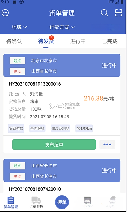Click order number HY202107081913200016
Screen dimensions: 127x212
(x=35, y=84)
